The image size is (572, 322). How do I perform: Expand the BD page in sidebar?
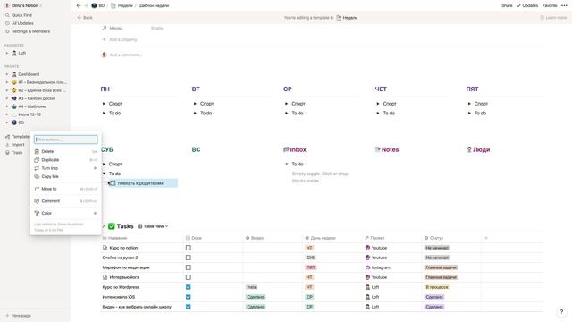pyautogui.click(x=6, y=123)
